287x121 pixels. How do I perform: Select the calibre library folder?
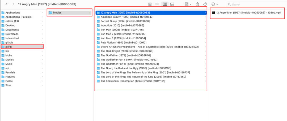[22, 21]
